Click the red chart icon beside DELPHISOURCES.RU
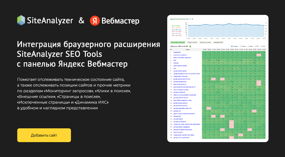This screenshot has width=285, height=157. (192, 19)
